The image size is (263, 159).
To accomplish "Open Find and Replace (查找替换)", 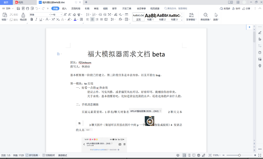I will (x=205, y=16).
